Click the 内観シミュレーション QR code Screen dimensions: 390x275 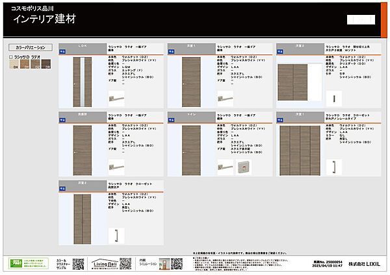click(x=177, y=264)
